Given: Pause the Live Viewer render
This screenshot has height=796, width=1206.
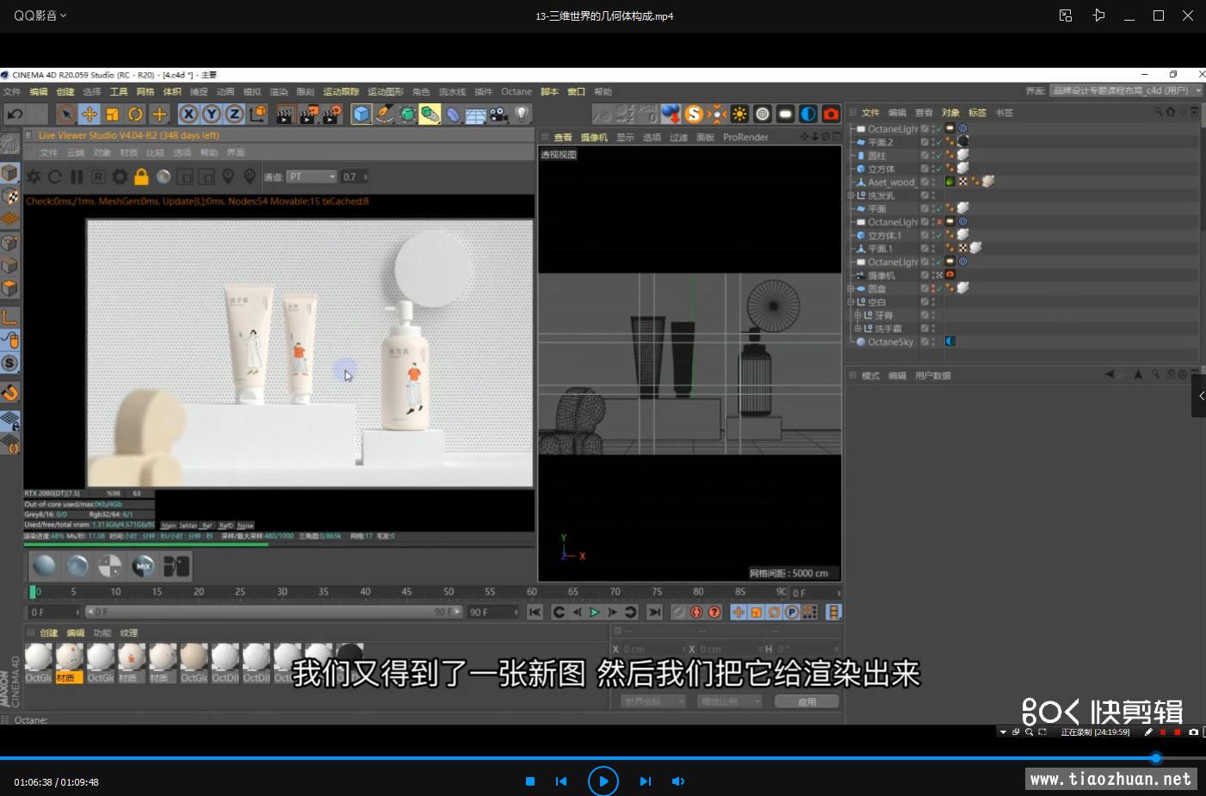Looking at the screenshot, I should [x=77, y=176].
